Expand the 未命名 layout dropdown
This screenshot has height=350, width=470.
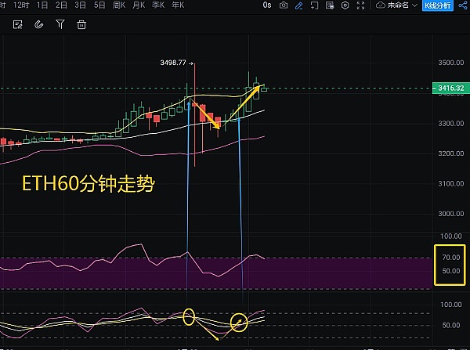396,5
